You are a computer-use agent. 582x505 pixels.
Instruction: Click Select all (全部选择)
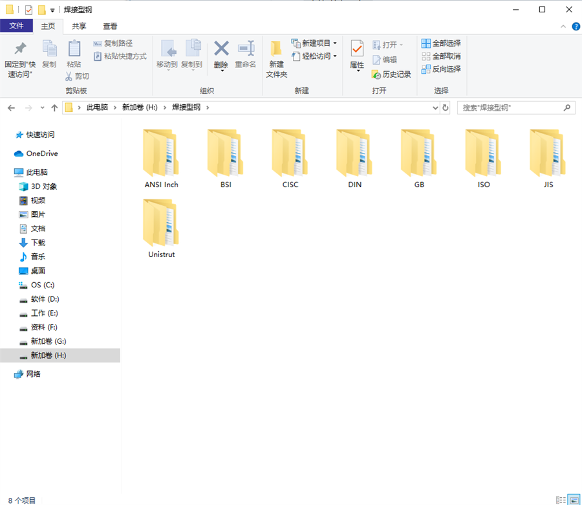(x=441, y=43)
